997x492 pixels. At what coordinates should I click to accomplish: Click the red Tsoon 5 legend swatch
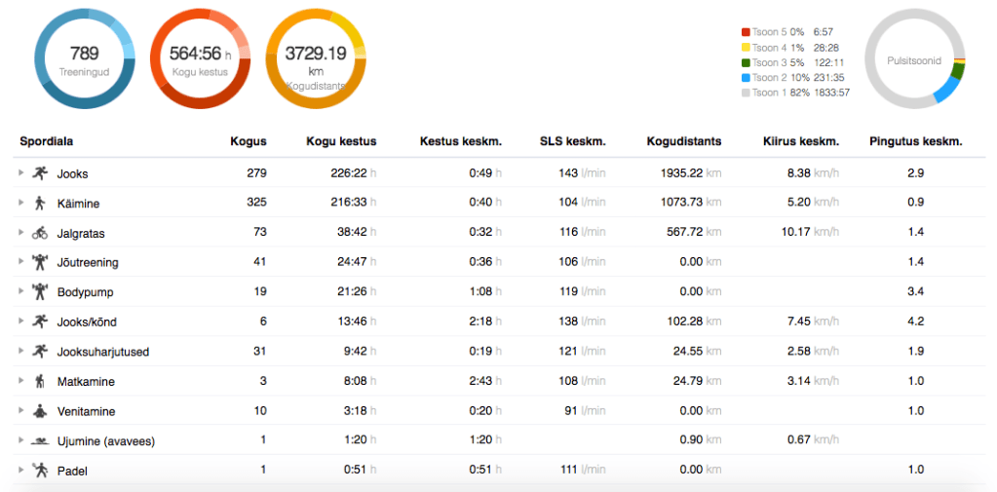747,32
